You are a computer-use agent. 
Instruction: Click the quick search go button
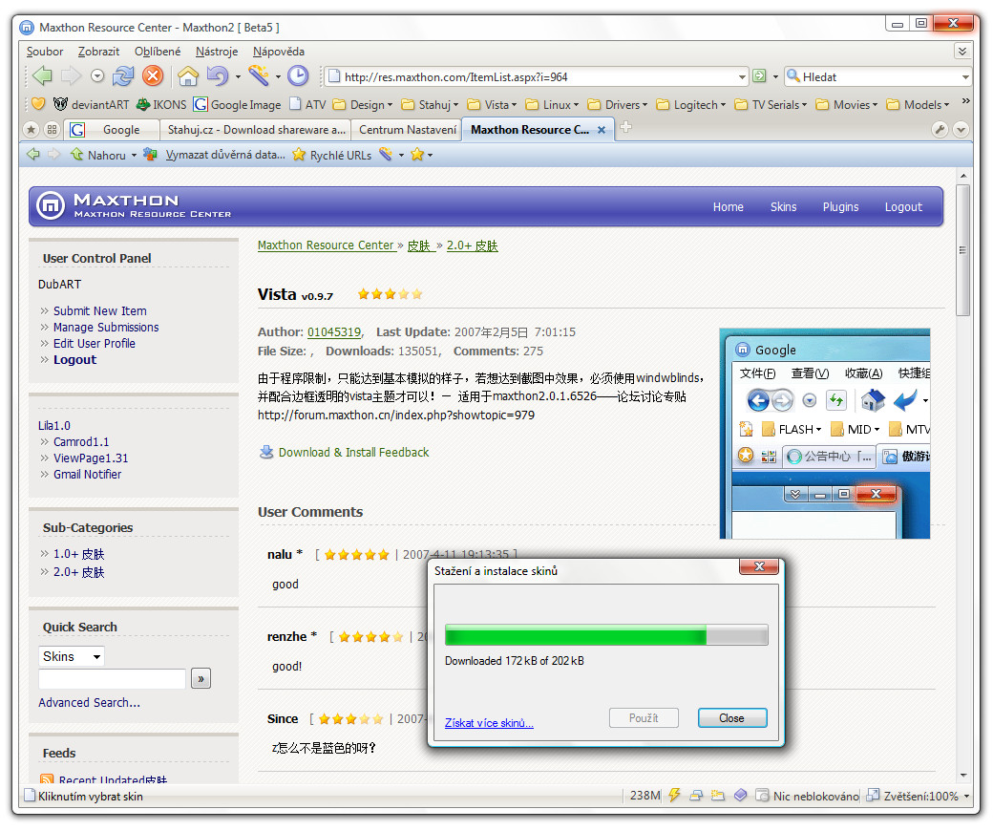[x=201, y=678]
